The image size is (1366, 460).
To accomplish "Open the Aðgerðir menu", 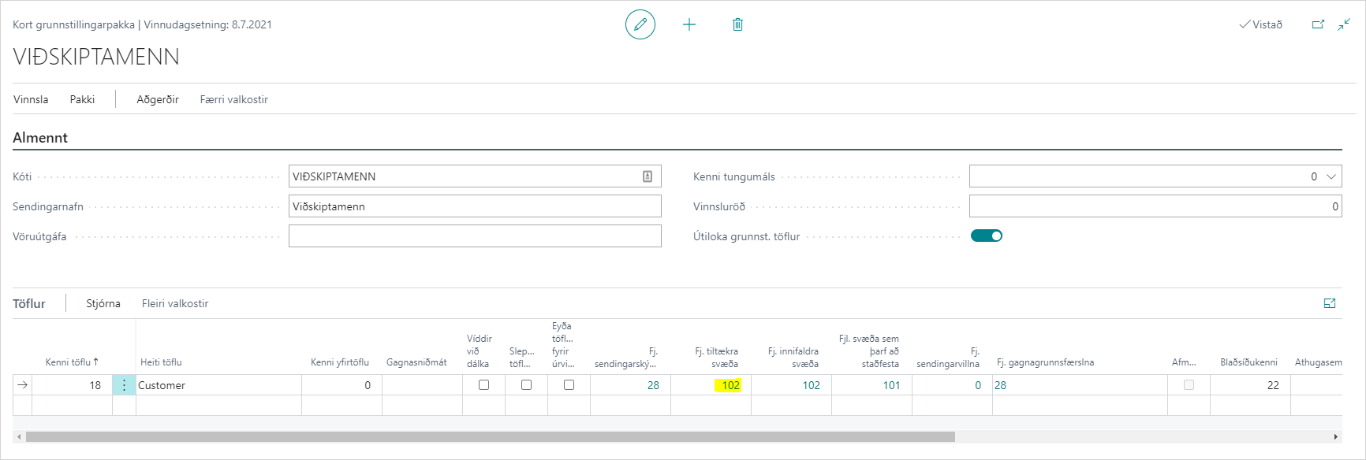I will pos(158,99).
